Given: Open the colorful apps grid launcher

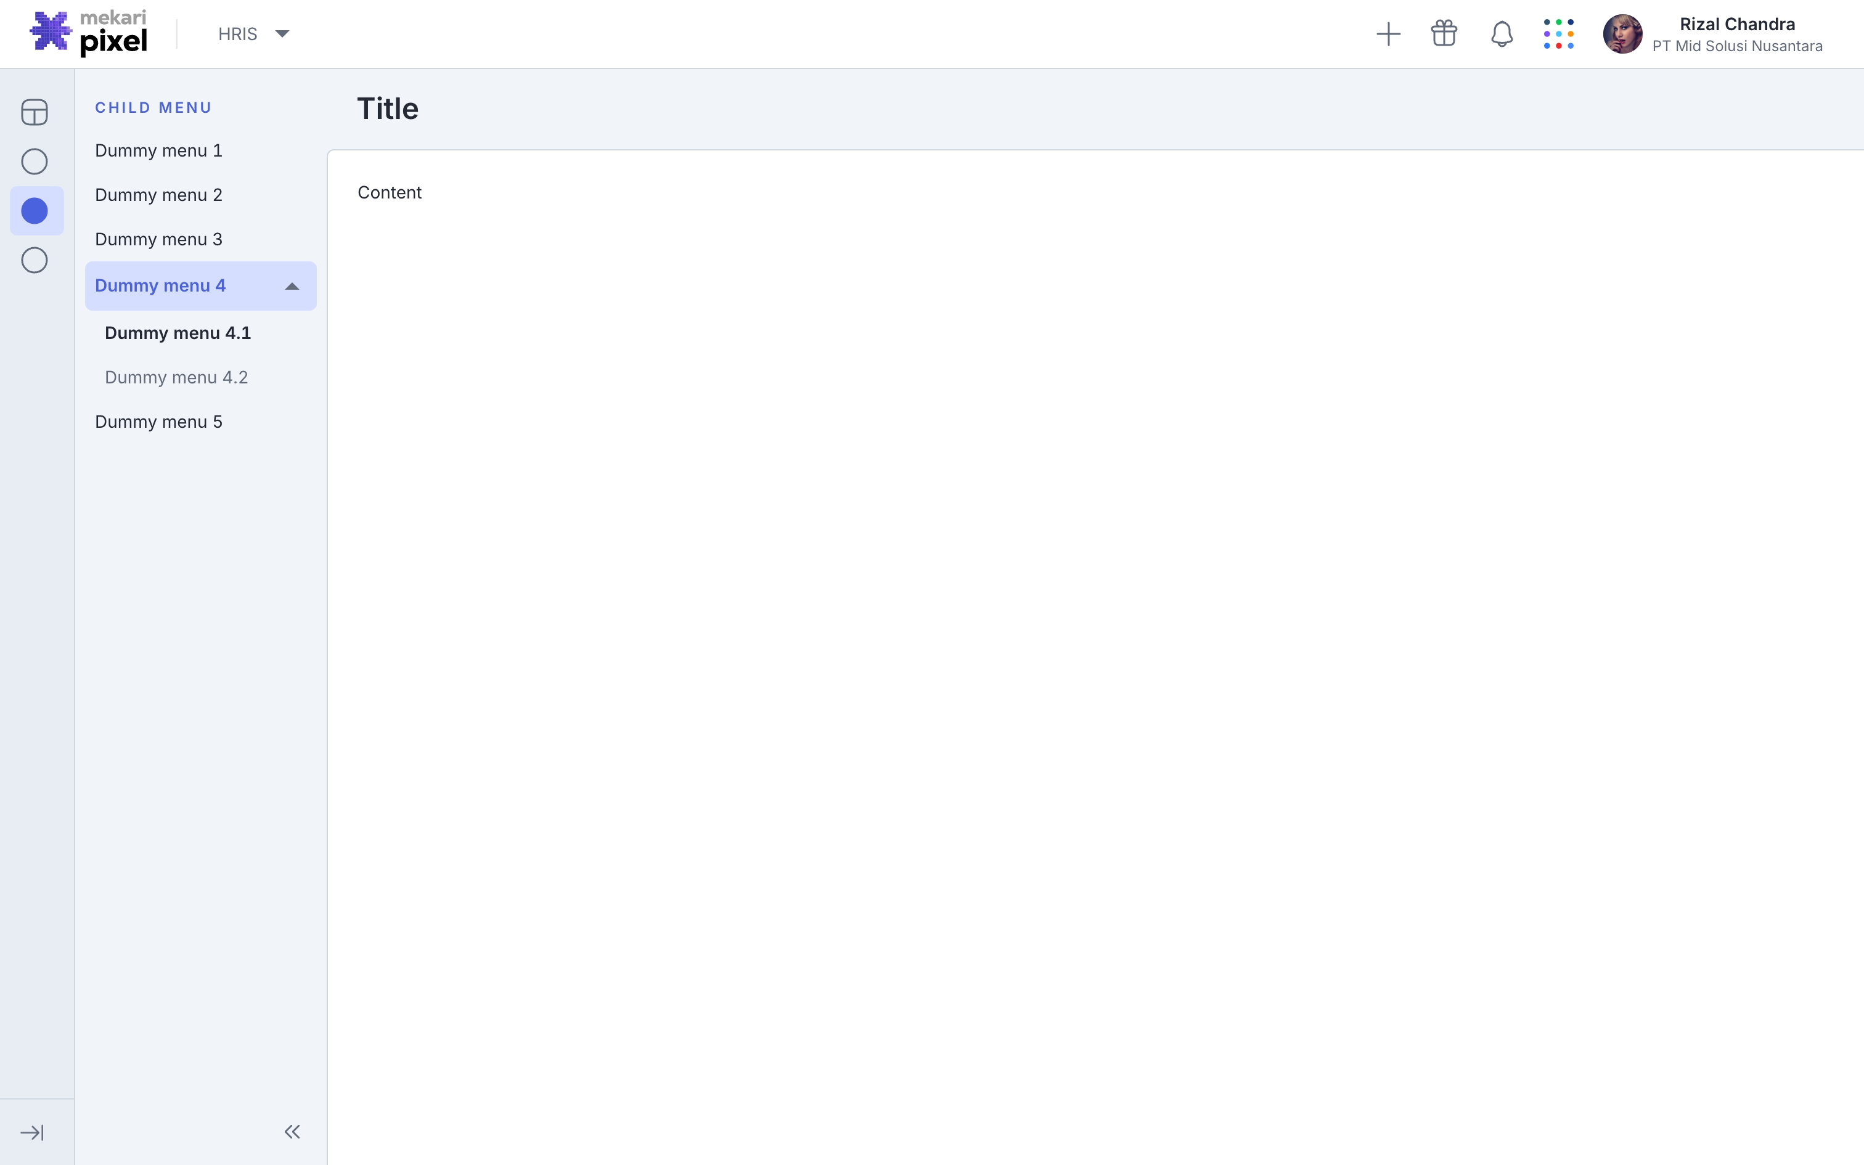Looking at the screenshot, I should [x=1558, y=34].
